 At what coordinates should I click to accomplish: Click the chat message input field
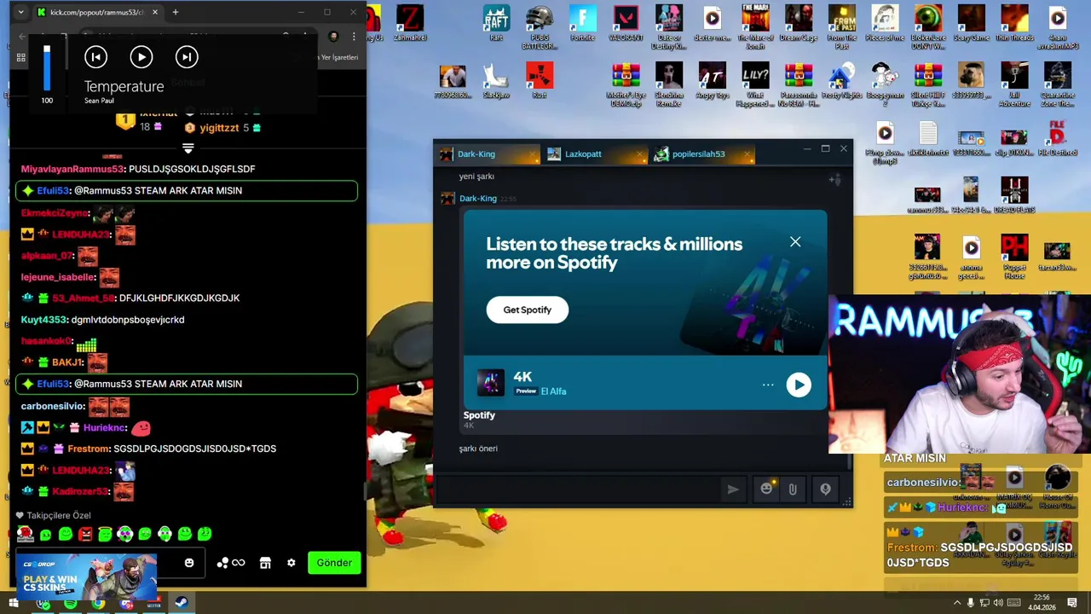[578, 489]
